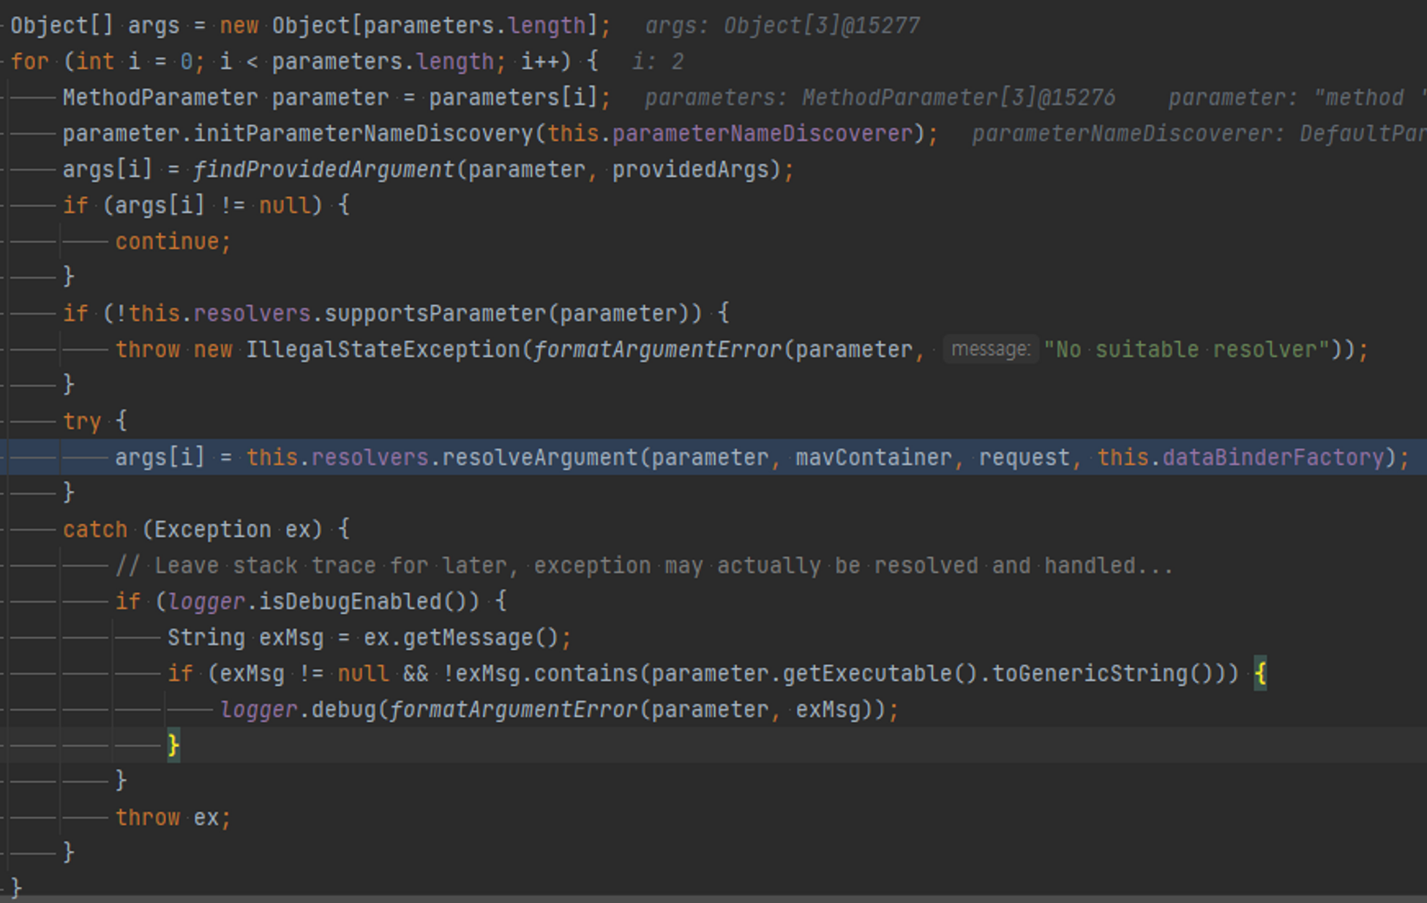Click the getExecutable method call
Image resolution: width=1427 pixels, height=903 pixels.
[867, 673]
